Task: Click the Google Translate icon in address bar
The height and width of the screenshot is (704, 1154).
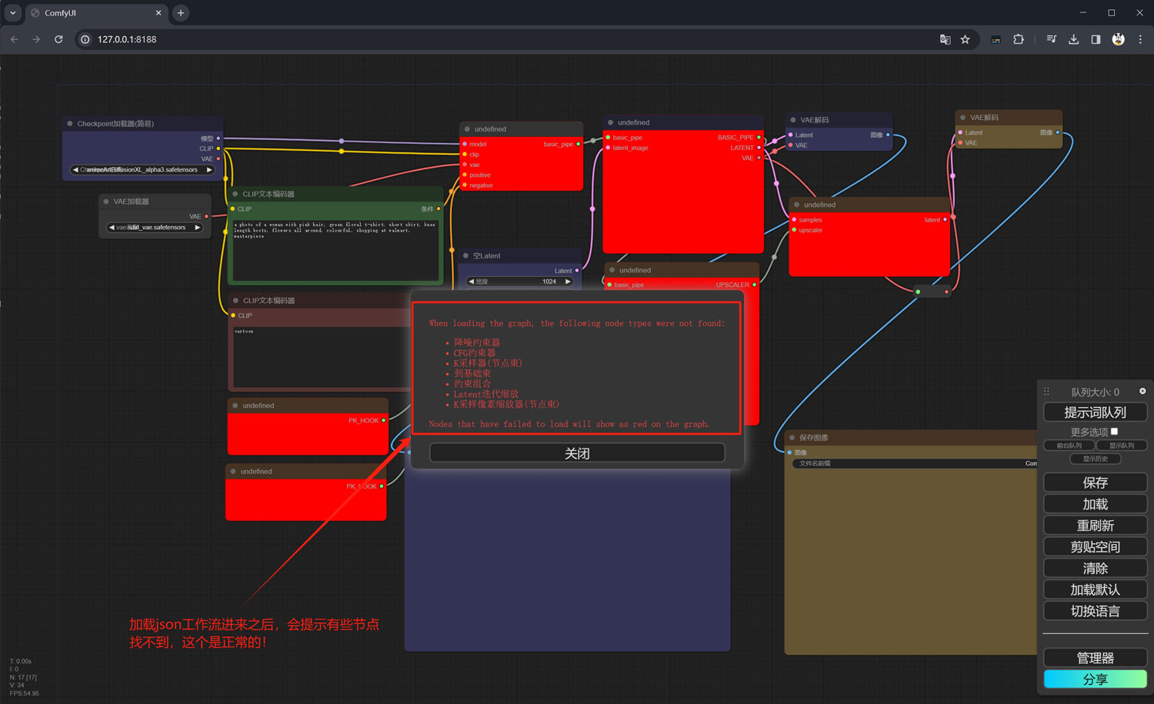Action: tap(945, 39)
